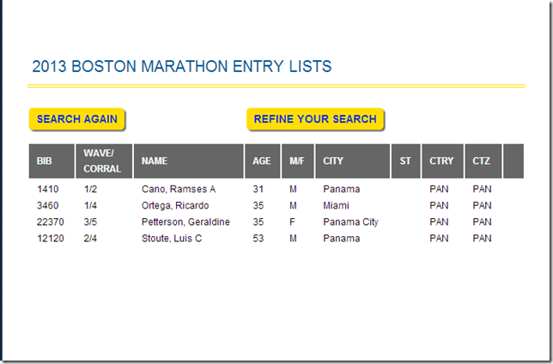Click gender F in Petterson row
This screenshot has width=553, height=364.
click(x=292, y=221)
